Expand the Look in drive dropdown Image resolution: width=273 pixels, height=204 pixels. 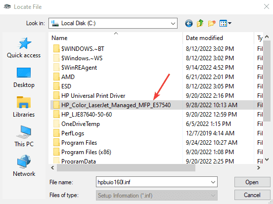click(173, 23)
